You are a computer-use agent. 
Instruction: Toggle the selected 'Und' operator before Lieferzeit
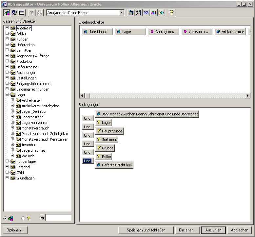87,161
